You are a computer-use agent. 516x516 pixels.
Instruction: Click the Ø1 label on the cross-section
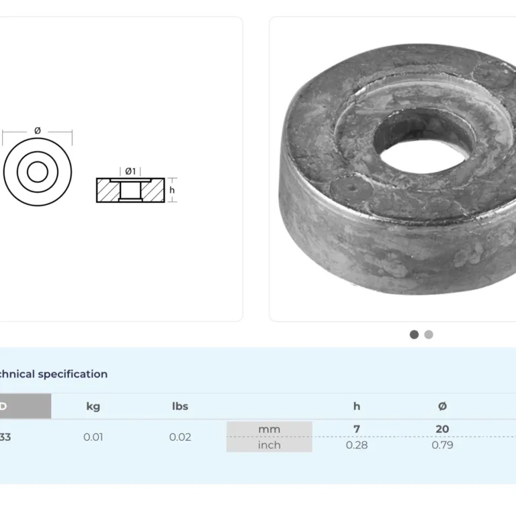coord(130,171)
